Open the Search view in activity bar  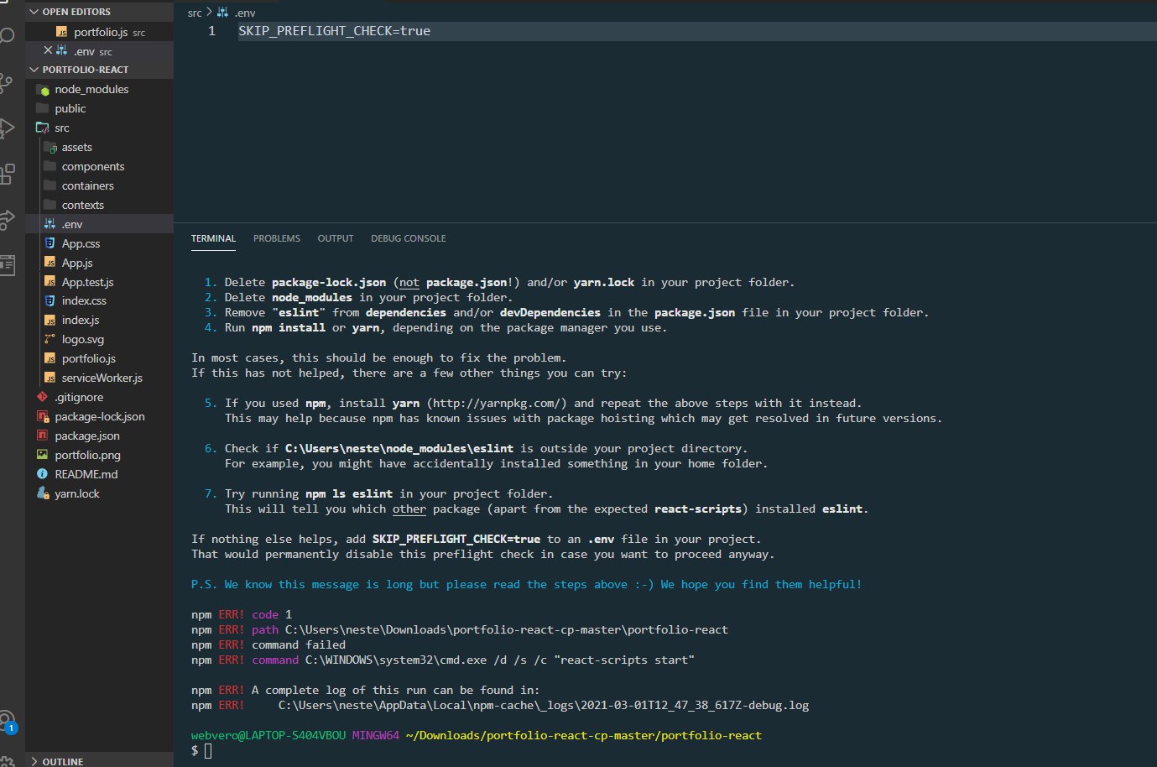7,36
